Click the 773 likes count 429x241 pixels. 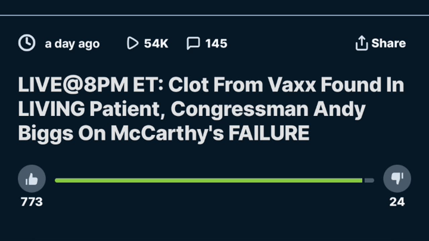[32, 202]
